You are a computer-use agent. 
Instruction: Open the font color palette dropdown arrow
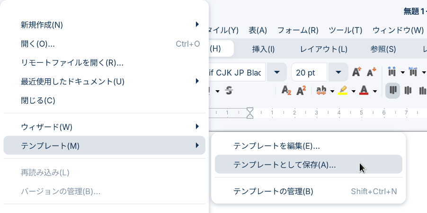[375, 91]
